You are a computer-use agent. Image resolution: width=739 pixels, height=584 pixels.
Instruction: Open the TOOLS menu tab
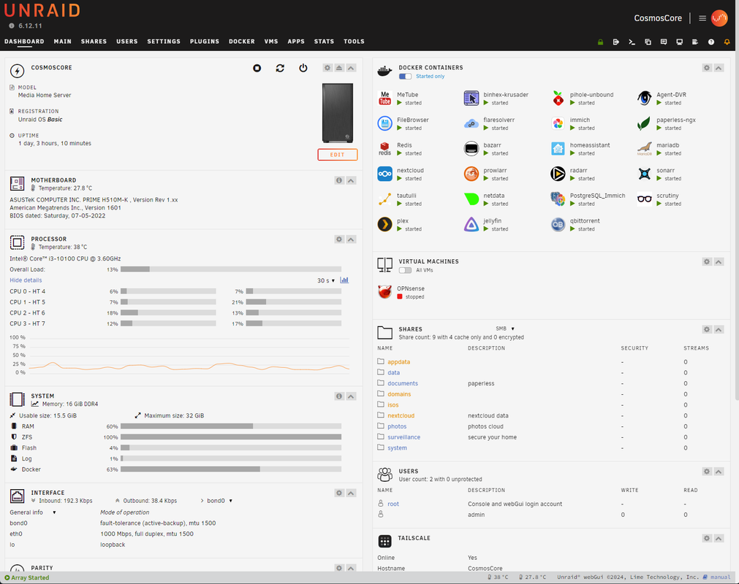pos(354,42)
